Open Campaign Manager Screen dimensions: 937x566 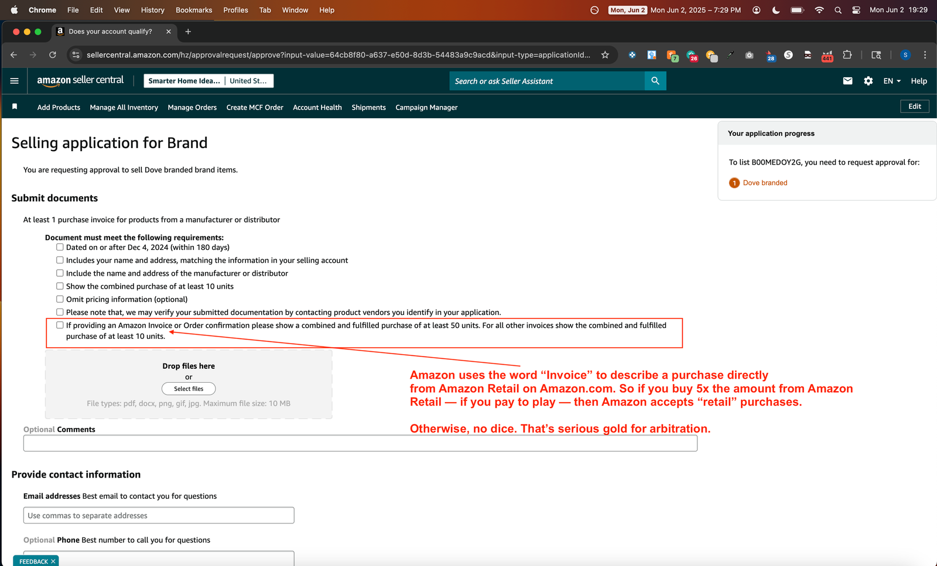tap(426, 107)
